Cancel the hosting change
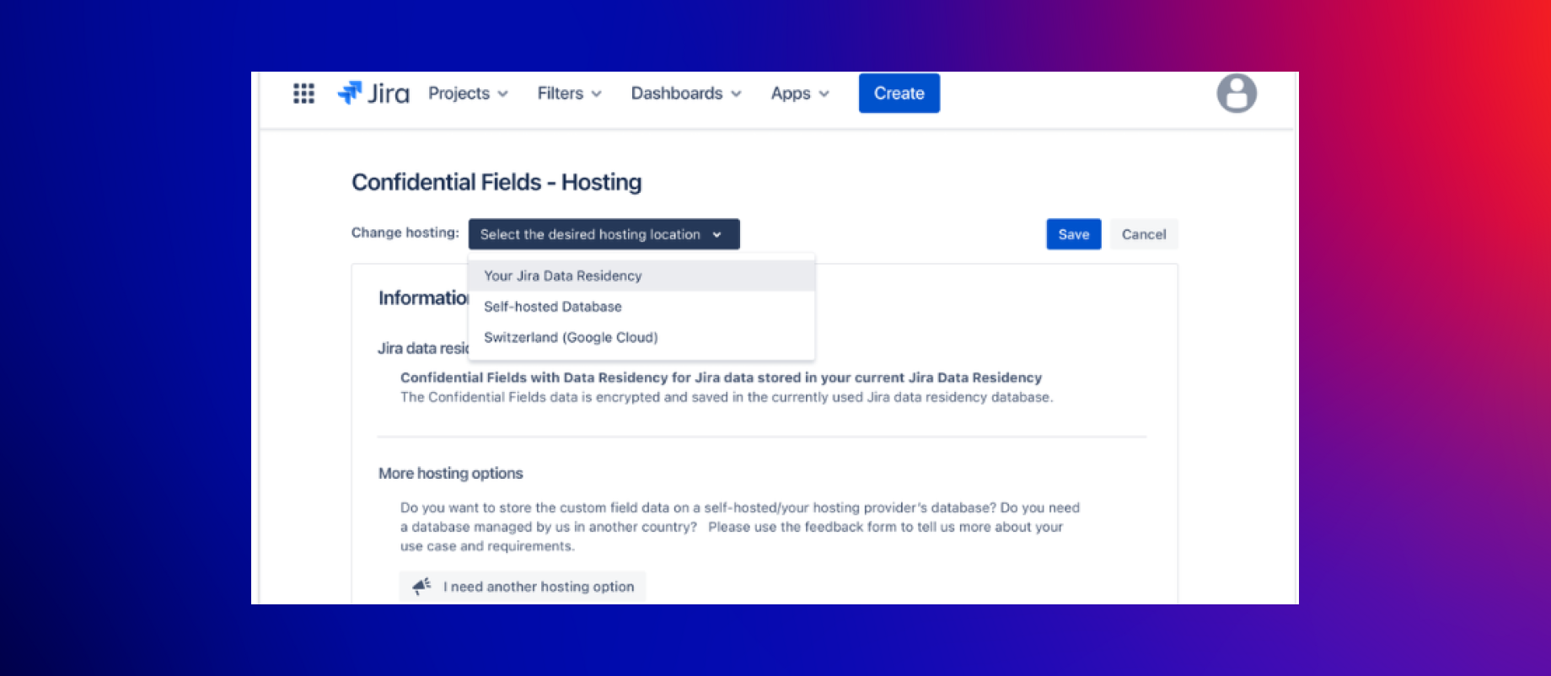This screenshot has height=676, width=1551. [1143, 234]
